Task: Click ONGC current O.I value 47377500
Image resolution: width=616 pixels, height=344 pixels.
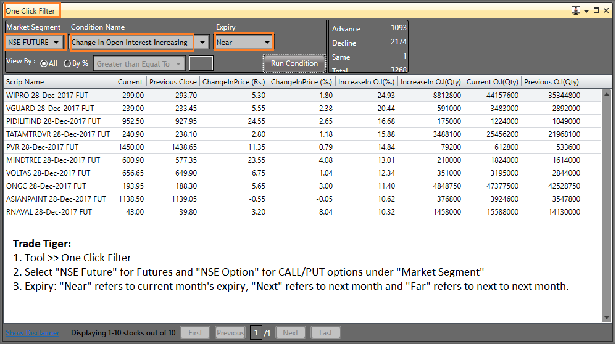Action: [x=502, y=186]
